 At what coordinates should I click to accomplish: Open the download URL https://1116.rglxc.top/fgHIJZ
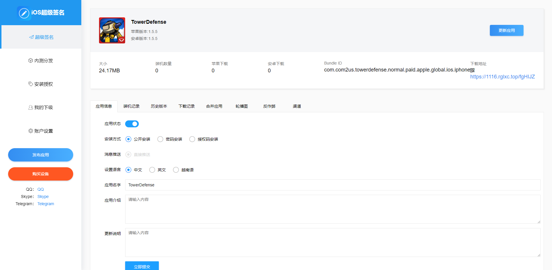[x=503, y=77]
